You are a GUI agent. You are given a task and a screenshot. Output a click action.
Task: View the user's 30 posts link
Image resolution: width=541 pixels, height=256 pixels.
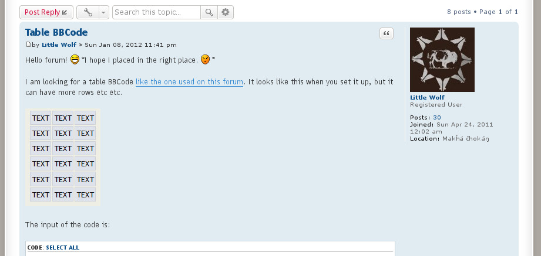(437, 117)
